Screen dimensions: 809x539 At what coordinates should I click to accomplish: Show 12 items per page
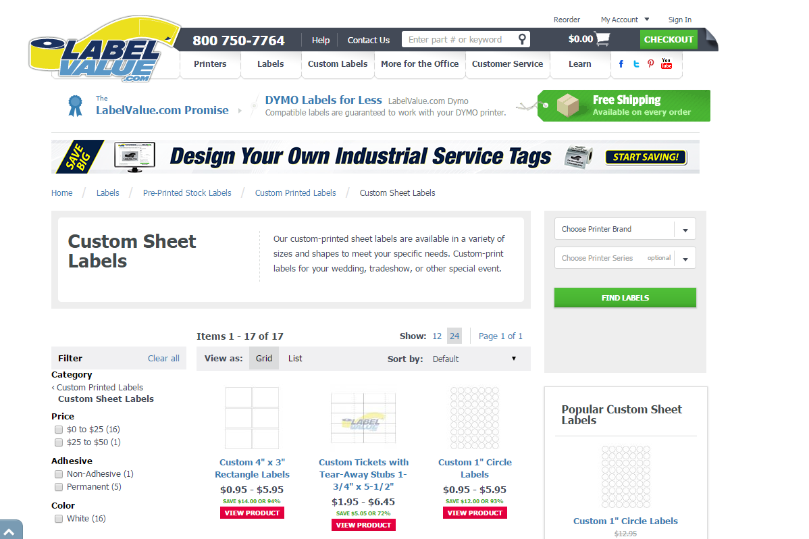[x=437, y=336]
